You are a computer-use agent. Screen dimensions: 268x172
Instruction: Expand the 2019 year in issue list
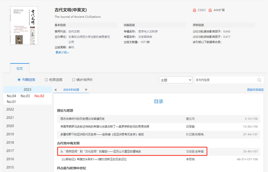pos(10,134)
